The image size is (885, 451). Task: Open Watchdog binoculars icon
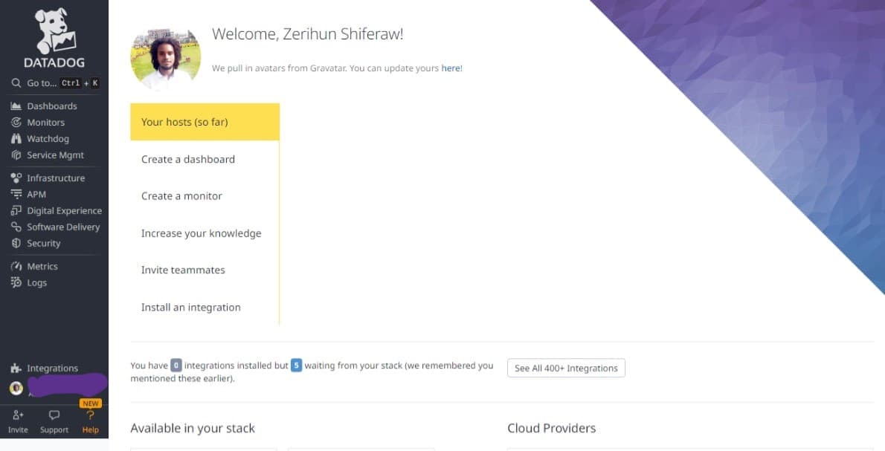[16, 139]
